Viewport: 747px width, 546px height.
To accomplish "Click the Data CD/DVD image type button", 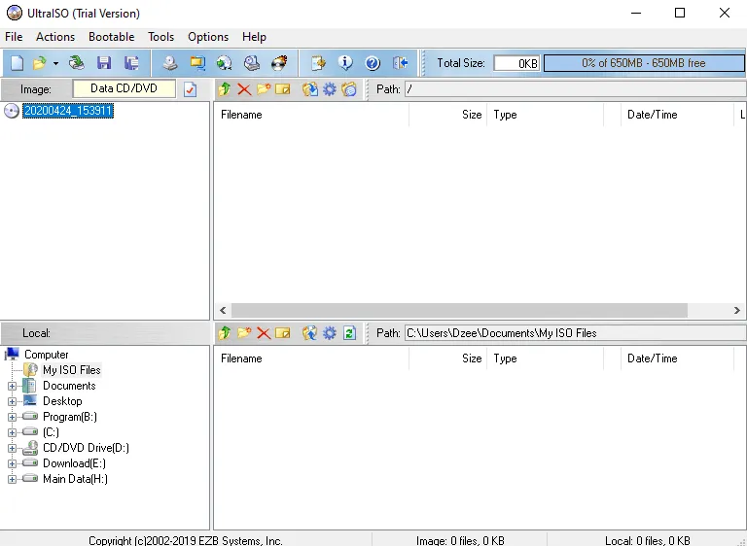I will (x=124, y=88).
